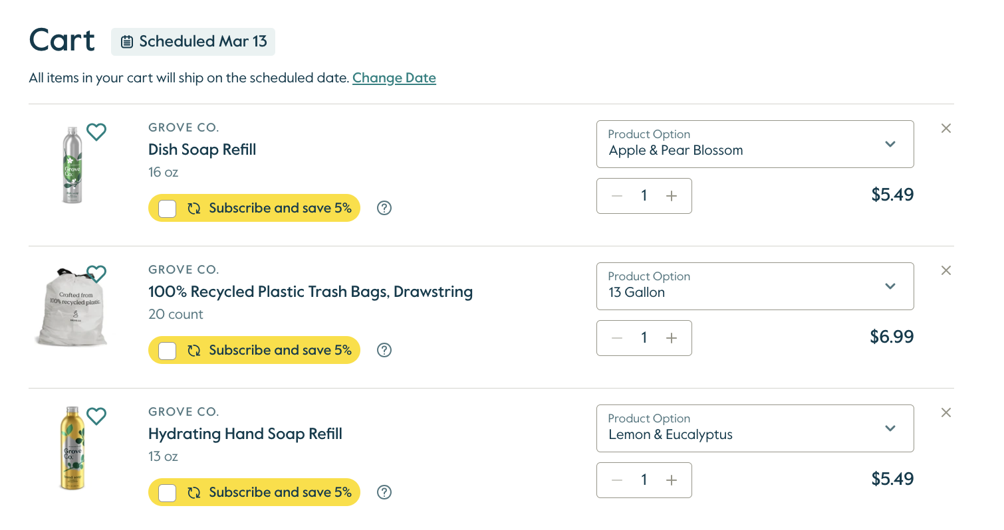The width and height of the screenshot is (1004, 530).
Task: Decrease Trash Bags quantity with minus button
Action: point(617,338)
